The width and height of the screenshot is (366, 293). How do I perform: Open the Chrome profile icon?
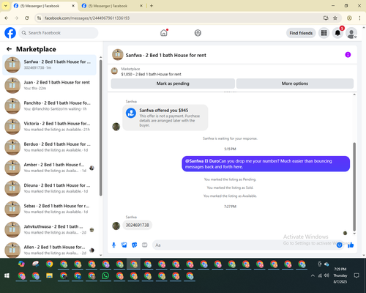pyautogui.click(x=349, y=18)
